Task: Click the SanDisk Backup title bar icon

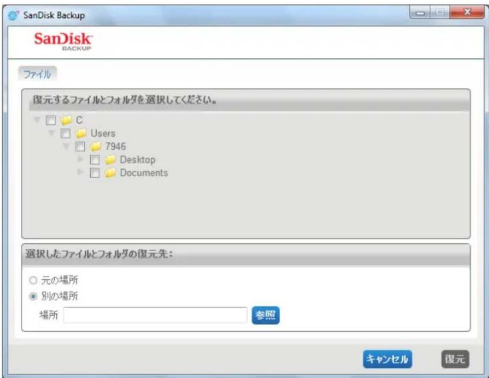Action: pyautogui.click(x=14, y=15)
